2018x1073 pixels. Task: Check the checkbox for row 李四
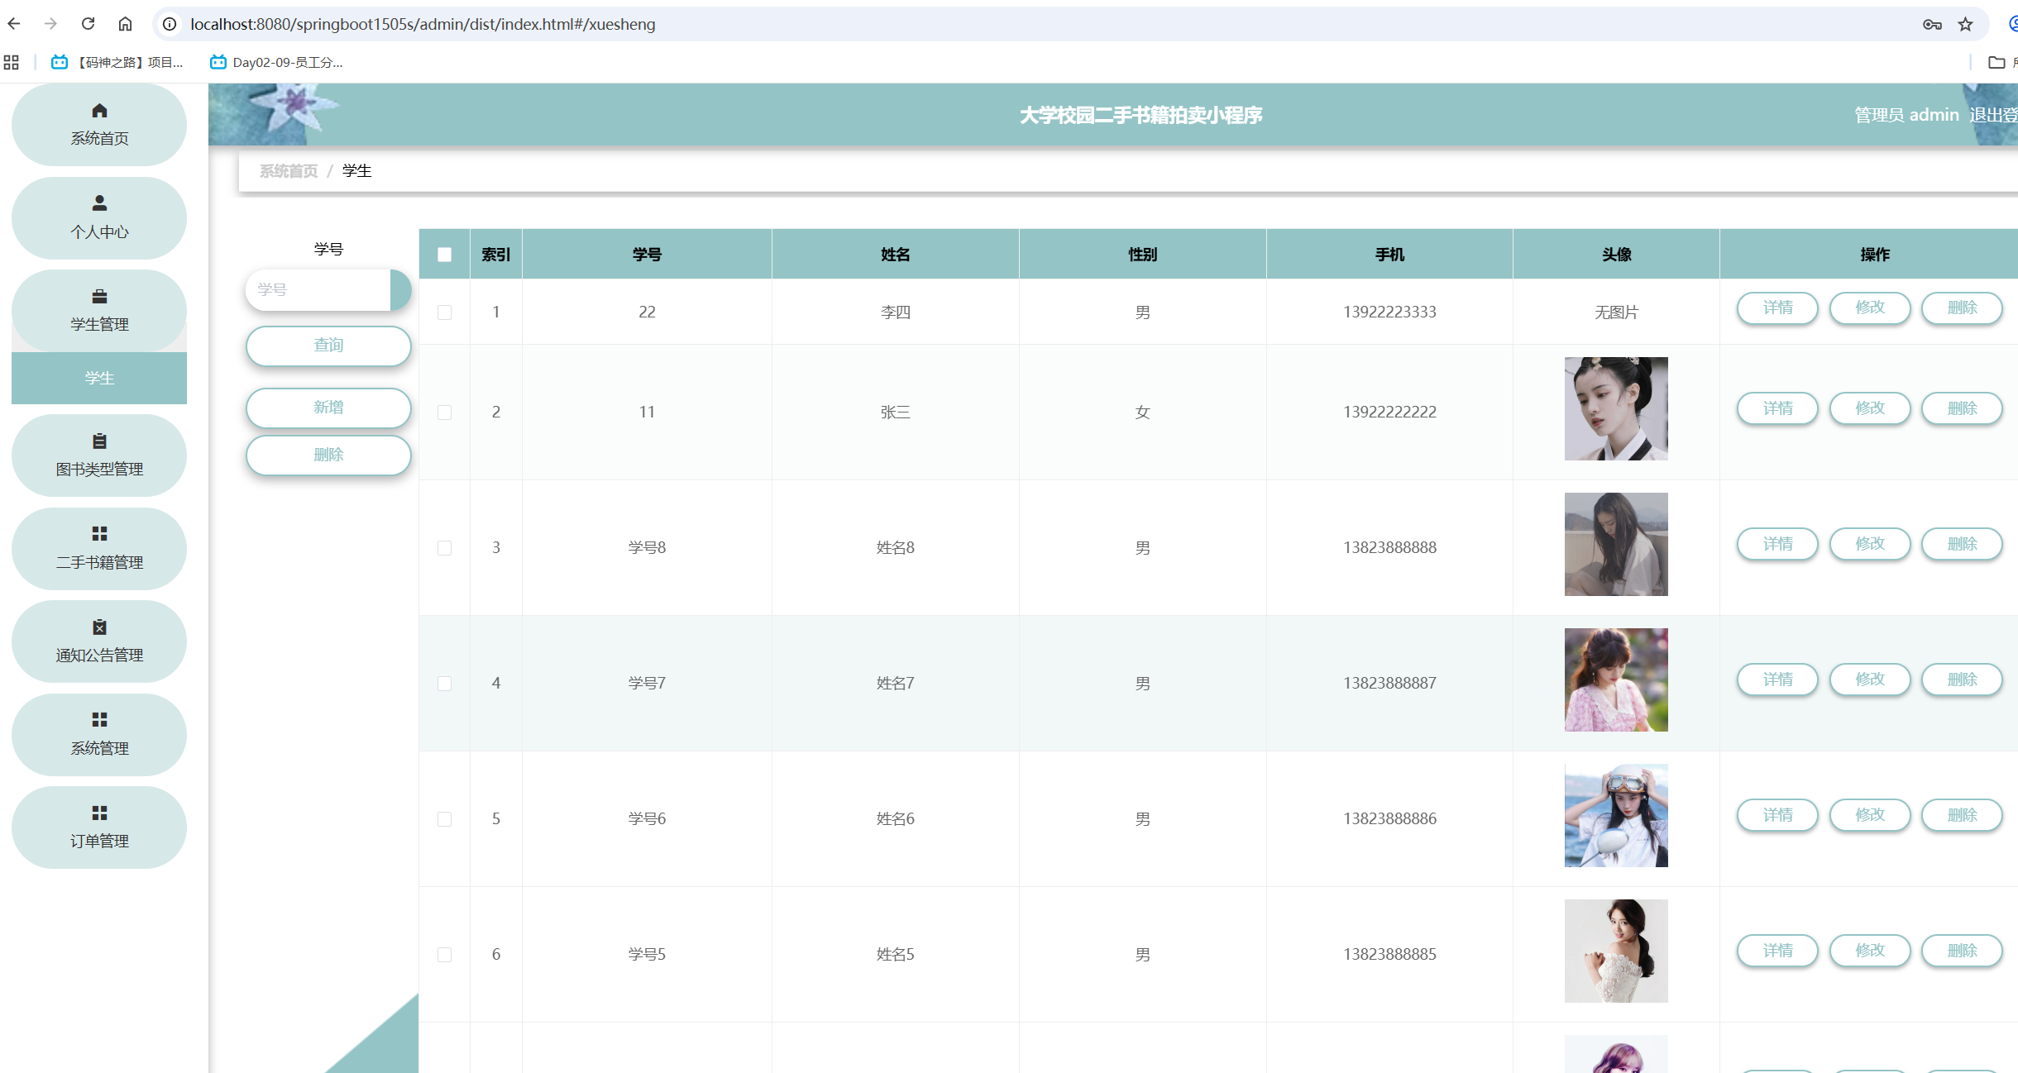pos(444,312)
